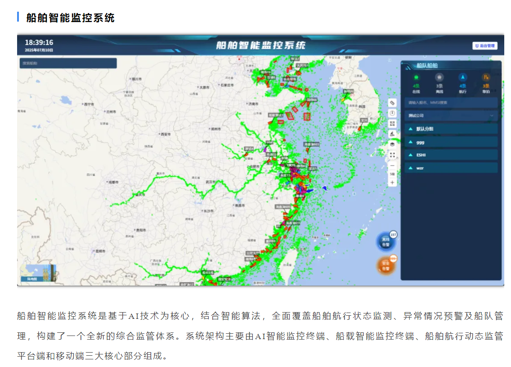Click the 3条 靠泊 count
The width and height of the screenshot is (511, 367).
pos(486,89)
